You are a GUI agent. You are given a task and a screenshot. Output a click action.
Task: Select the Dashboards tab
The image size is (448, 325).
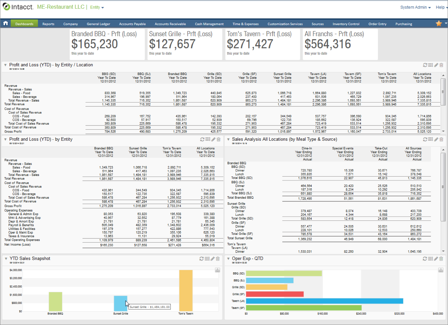(x=24, y=24)
